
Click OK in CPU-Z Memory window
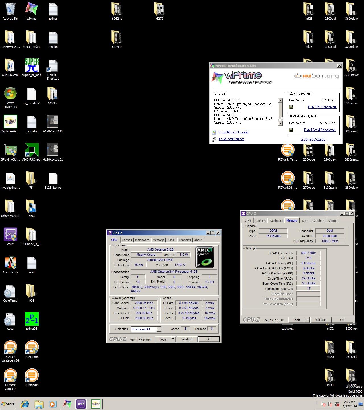click(x=342, y=320)
